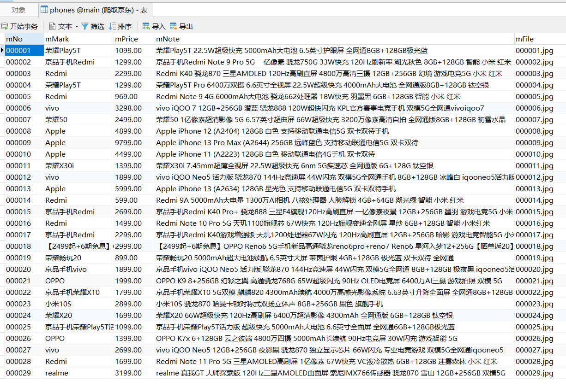
Task: Click price cell 5999.00
Action: [x=134, y=188]
